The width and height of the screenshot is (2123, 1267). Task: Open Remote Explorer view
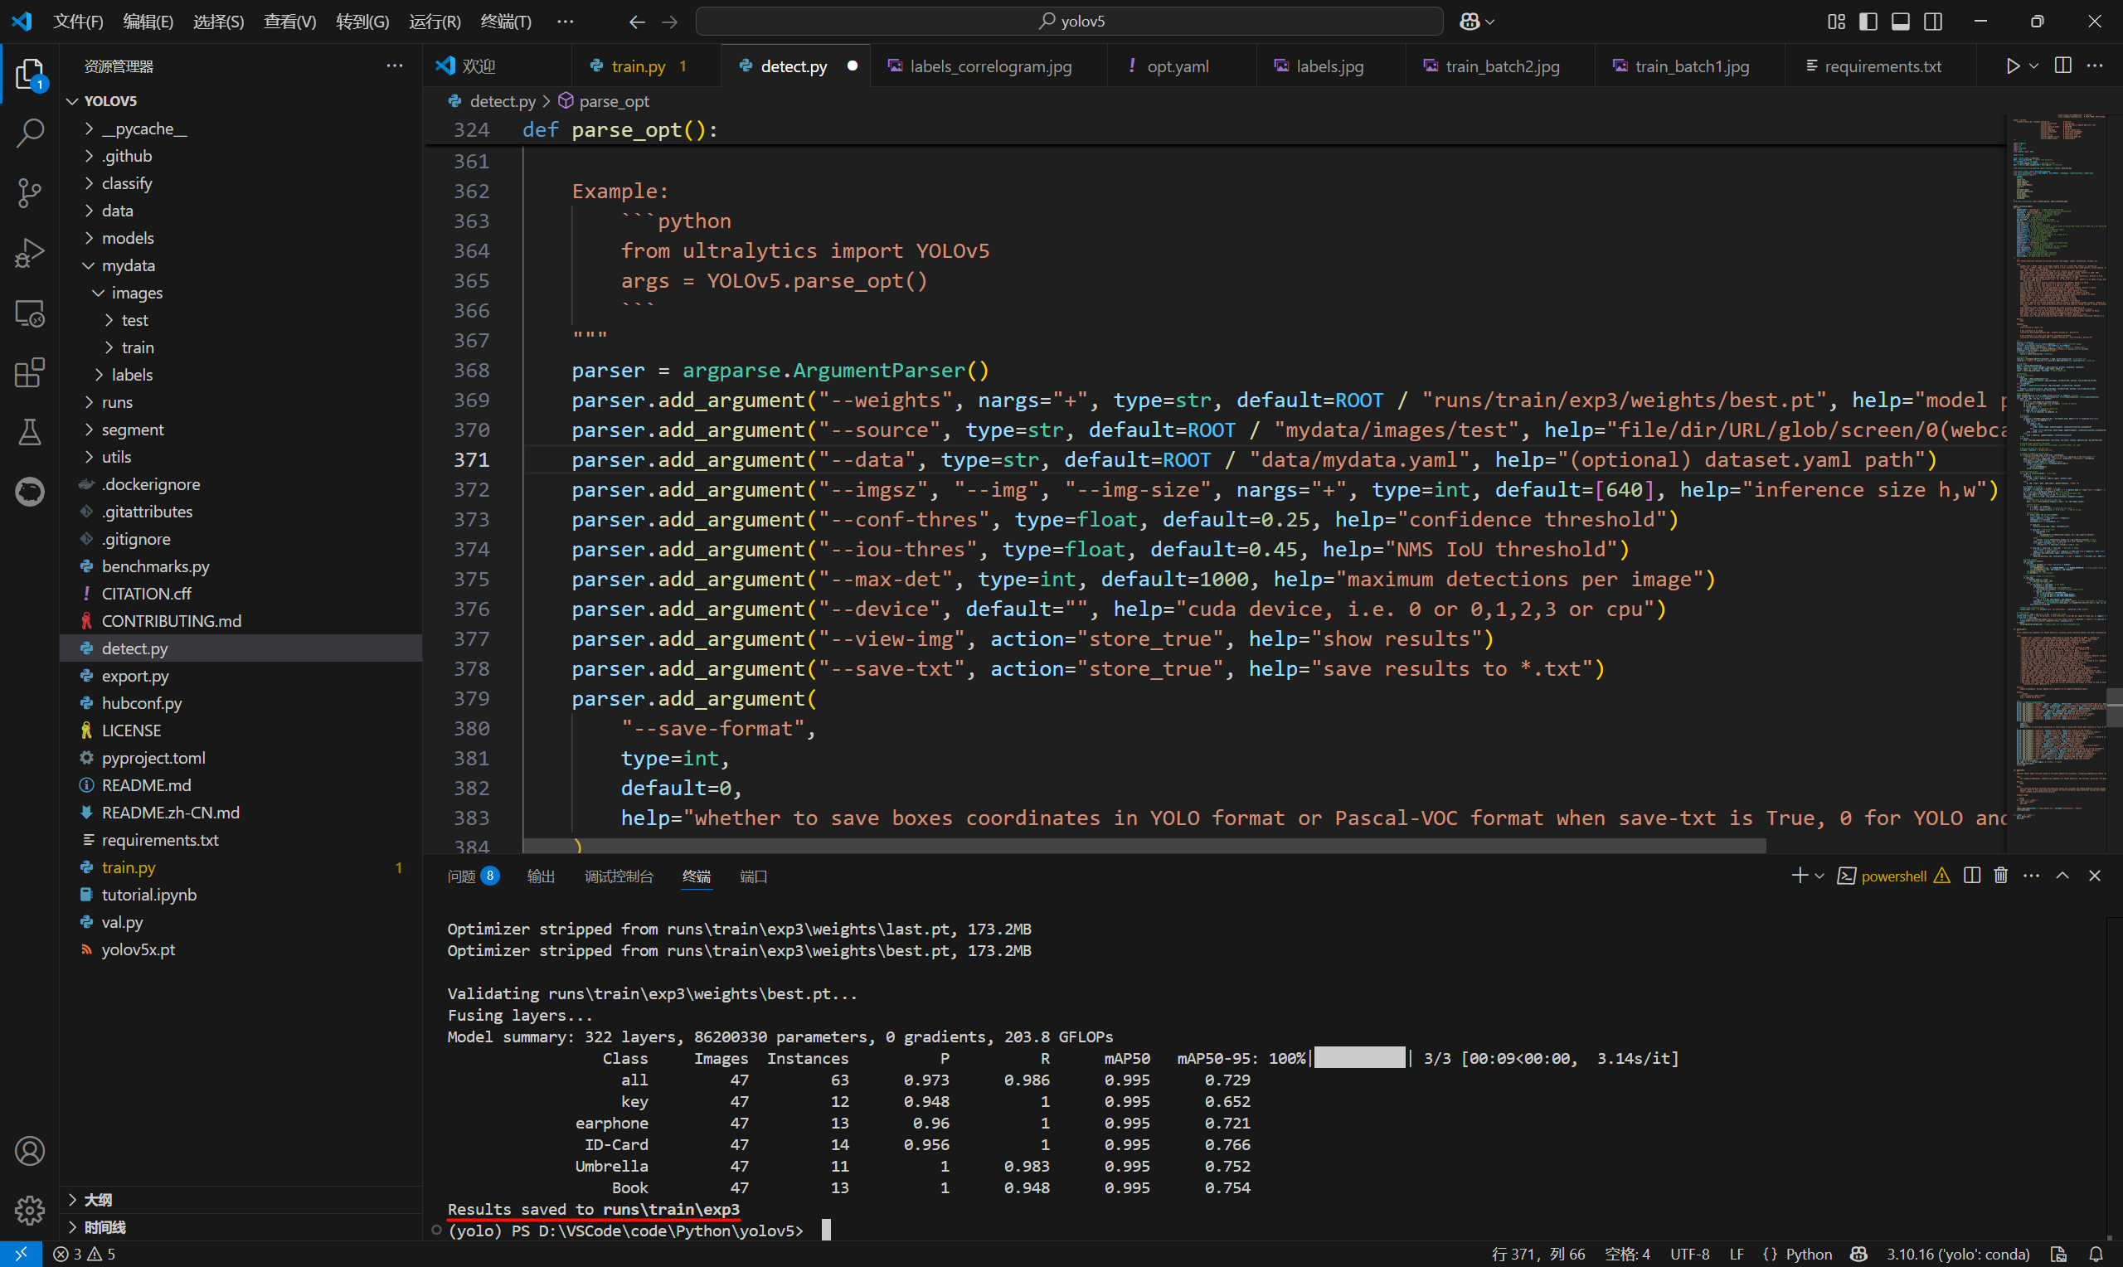click(30, 313)
